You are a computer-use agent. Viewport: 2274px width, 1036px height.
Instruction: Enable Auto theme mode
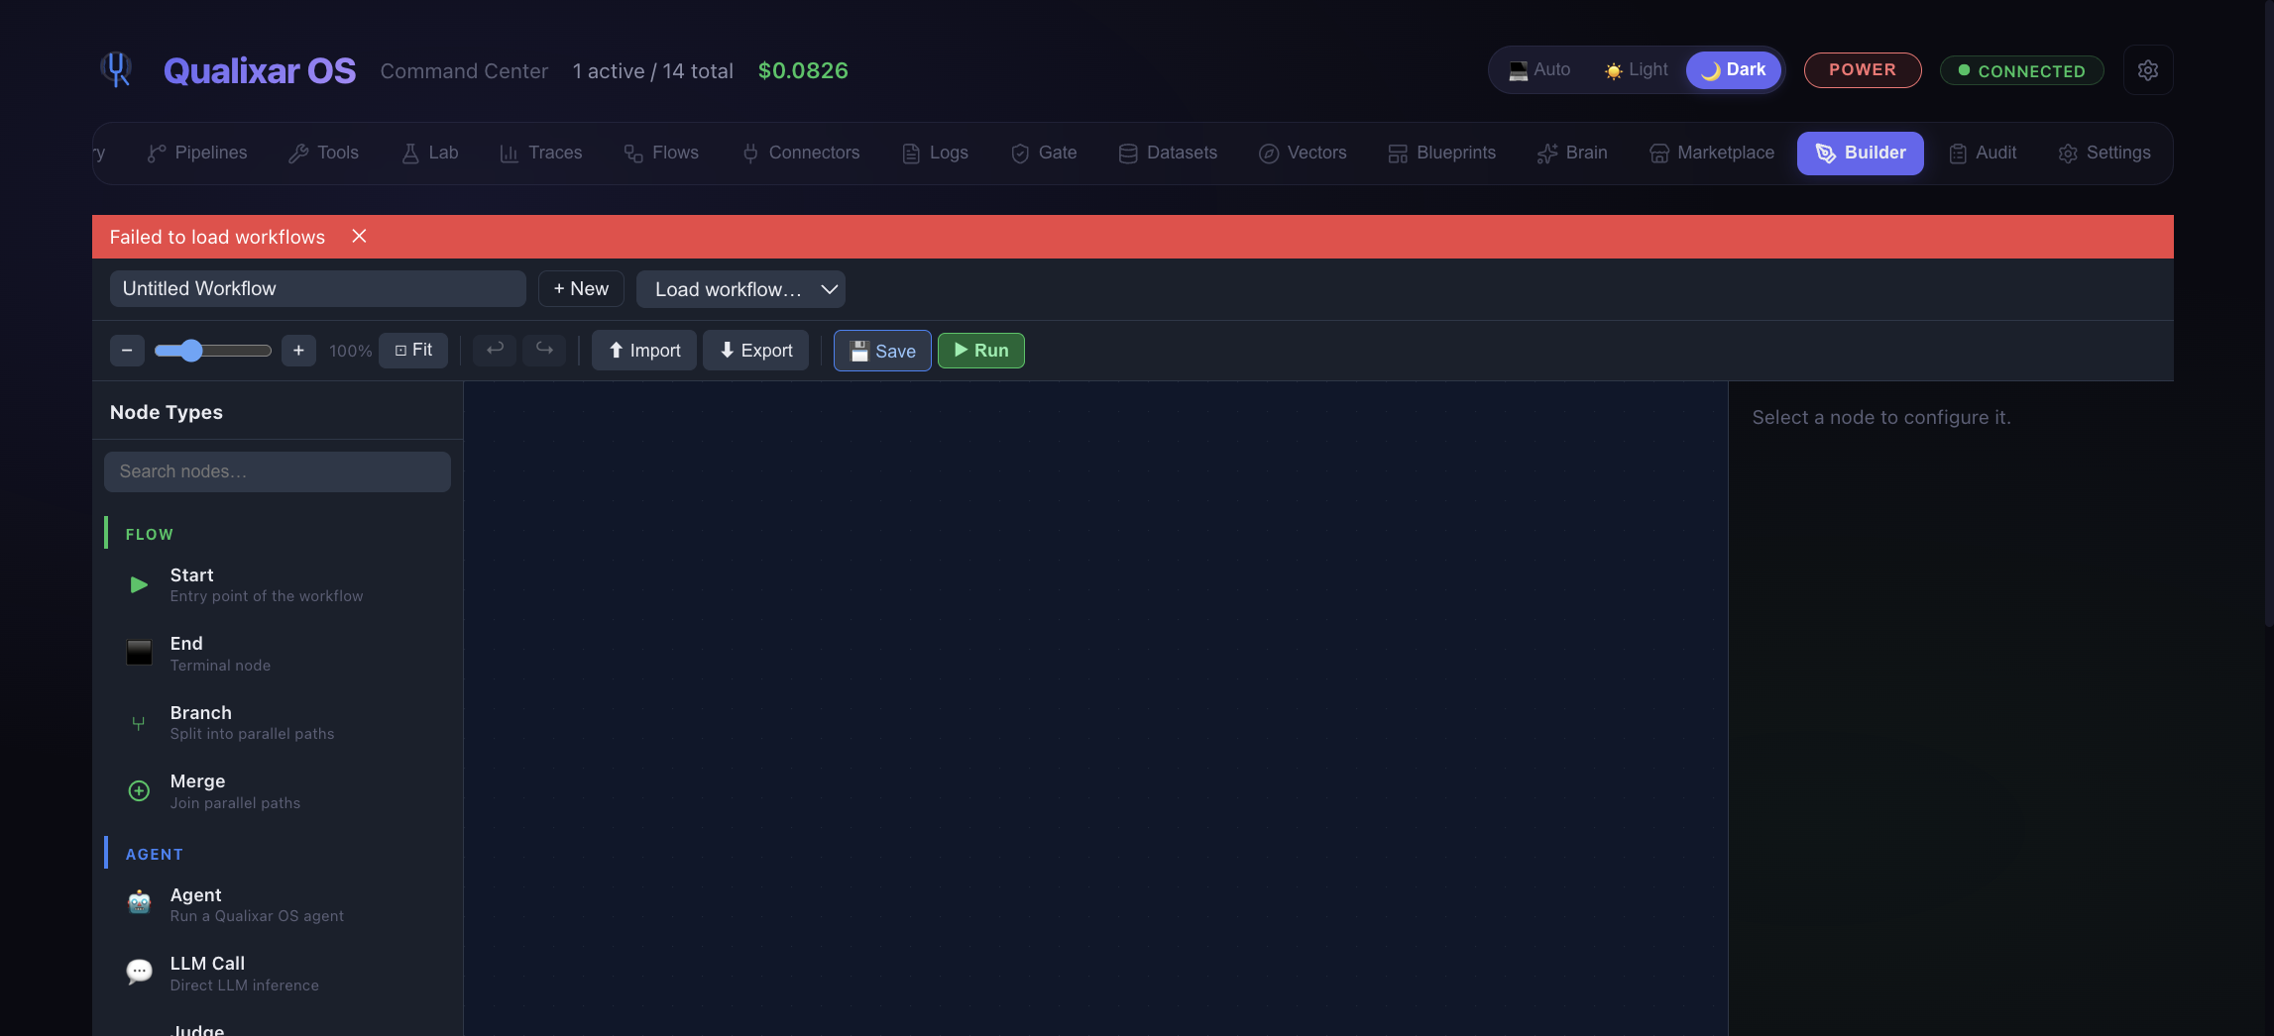[1539, 69]
